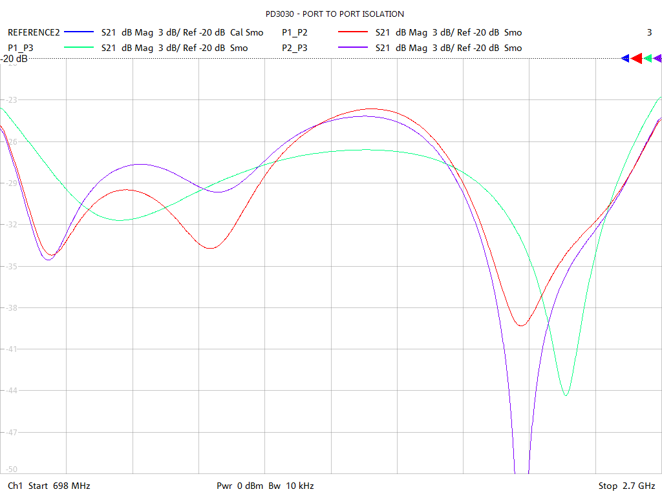662x496 pixels.
Task: Click the P2_P3 S21 dB Mag settings text
Action: pyautogui.click(x=449, y=48)
